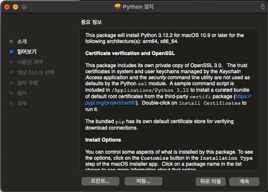Select the 대상 디스크 선택 step
268x192 pixels.
[36, 72]
